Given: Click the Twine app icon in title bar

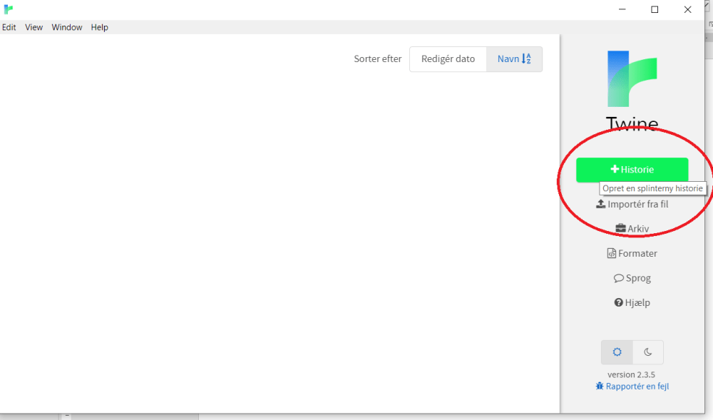Looking at the screenshot, I should coord(9,9).
